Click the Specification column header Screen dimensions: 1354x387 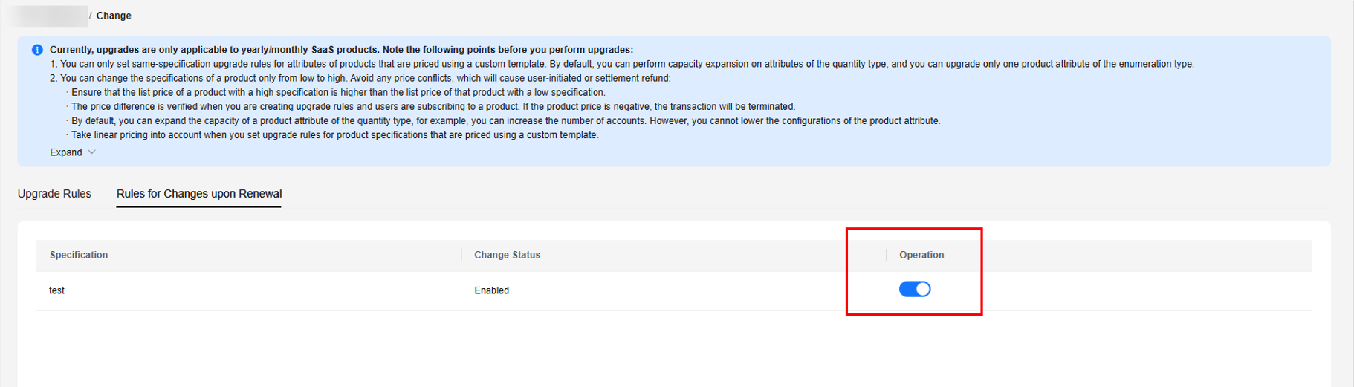(x=79, y=255)
